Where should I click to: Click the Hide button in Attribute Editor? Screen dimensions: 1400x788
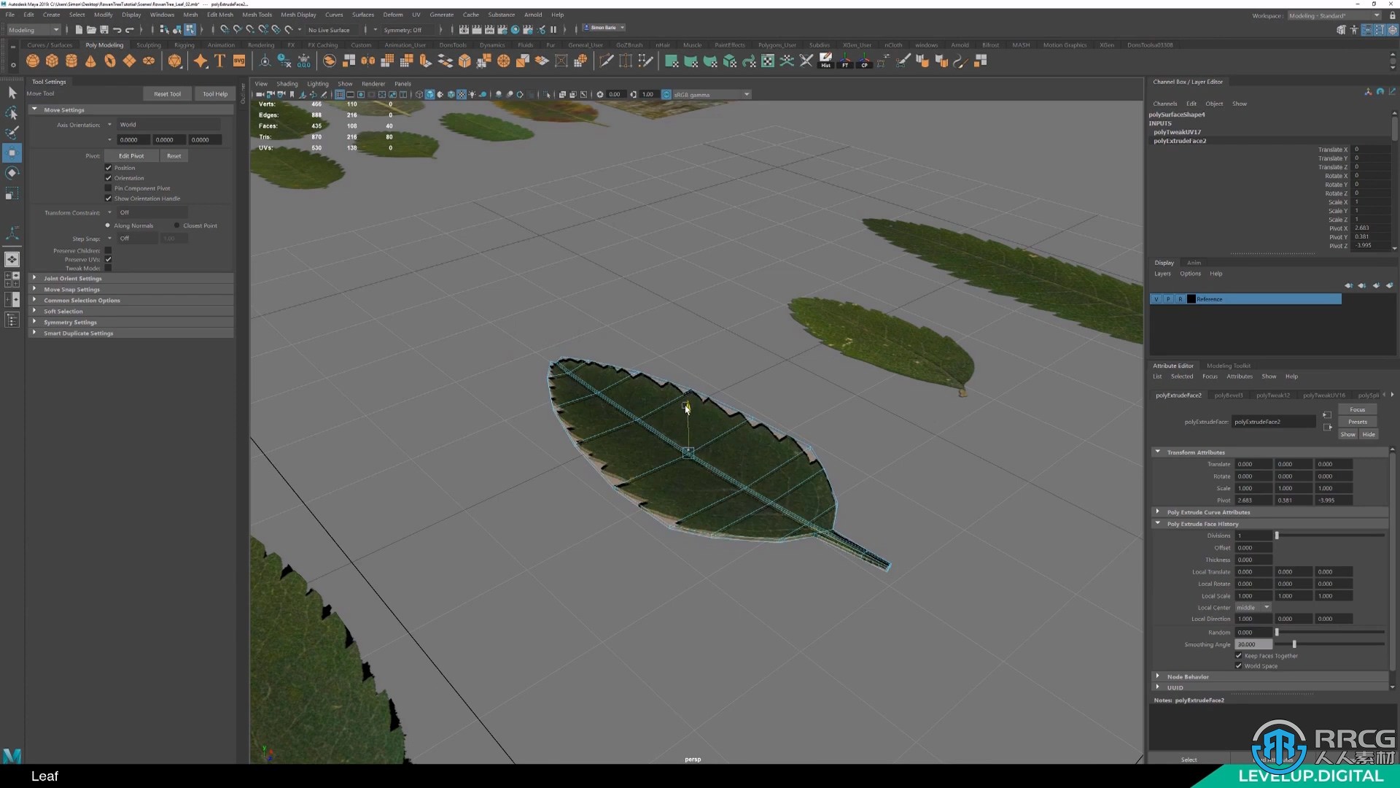pos(1369,435)
